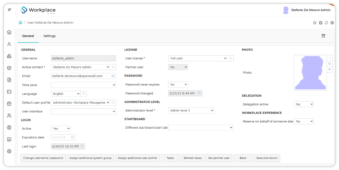
Task: Open the Time zone dropdown
Action: (83, 85)
